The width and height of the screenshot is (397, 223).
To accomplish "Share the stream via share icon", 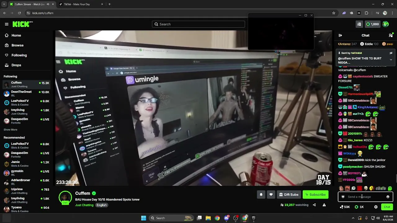I will (x=314, y=205).
